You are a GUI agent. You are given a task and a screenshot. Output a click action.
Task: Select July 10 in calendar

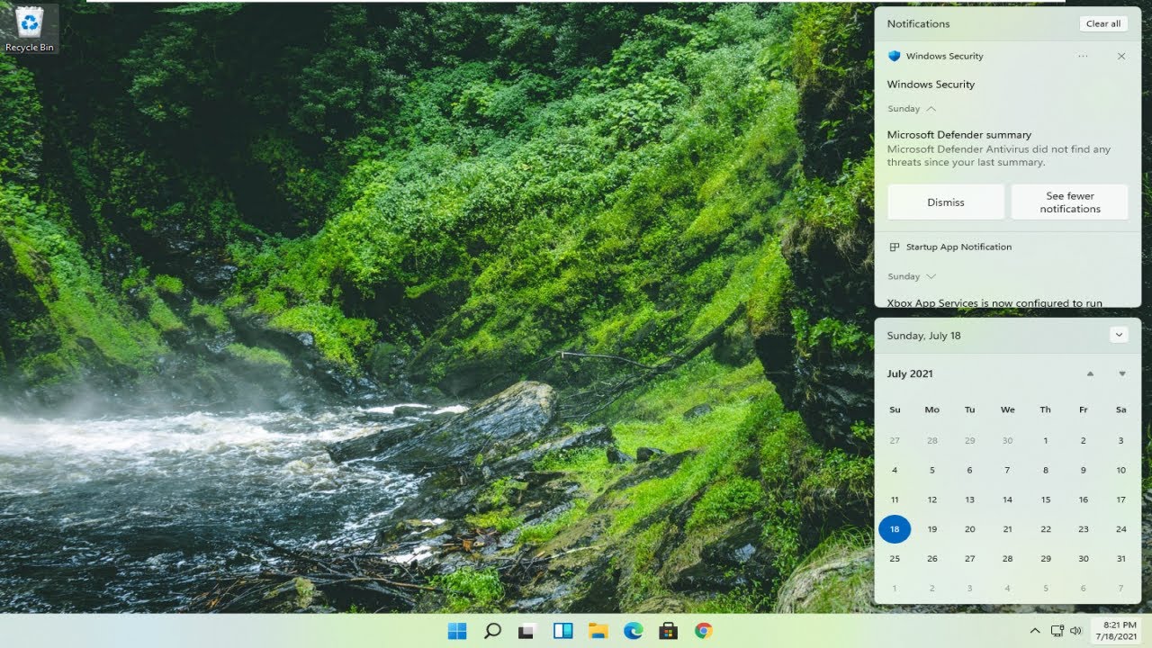[1121, 470]
